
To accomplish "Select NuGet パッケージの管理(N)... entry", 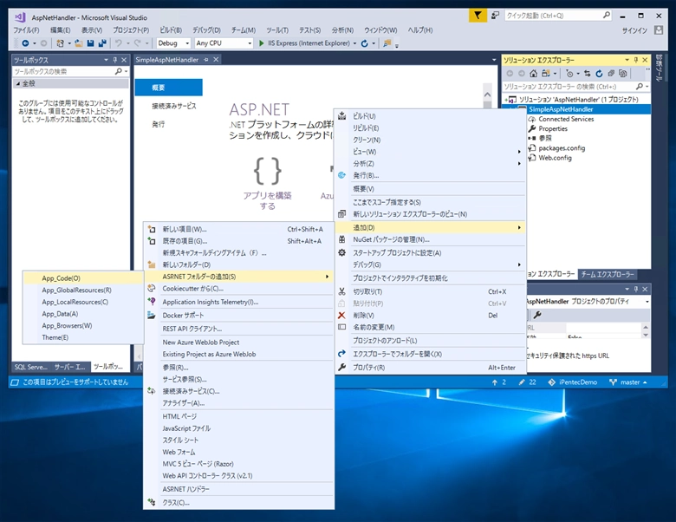I will [x=430, y=239].
